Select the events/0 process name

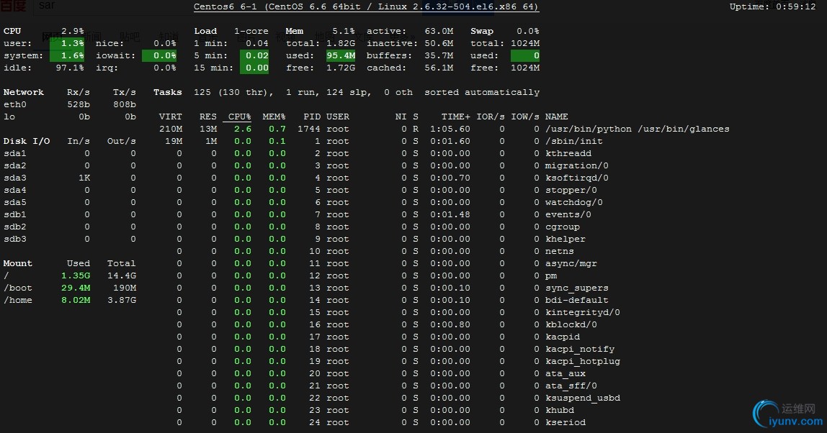(568, 214)
